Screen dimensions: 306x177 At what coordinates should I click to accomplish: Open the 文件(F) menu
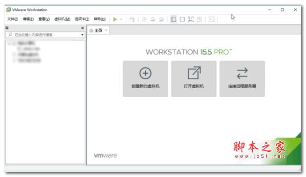(x=13, y=19)
